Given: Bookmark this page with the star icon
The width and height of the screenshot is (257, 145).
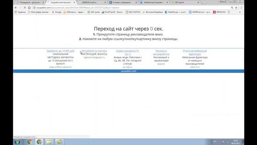Looking at the screenshot, I should tap(236, 8).
